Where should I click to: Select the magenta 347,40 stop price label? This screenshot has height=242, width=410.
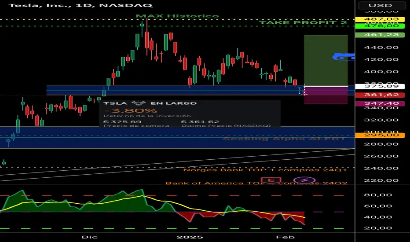(380, 103)
